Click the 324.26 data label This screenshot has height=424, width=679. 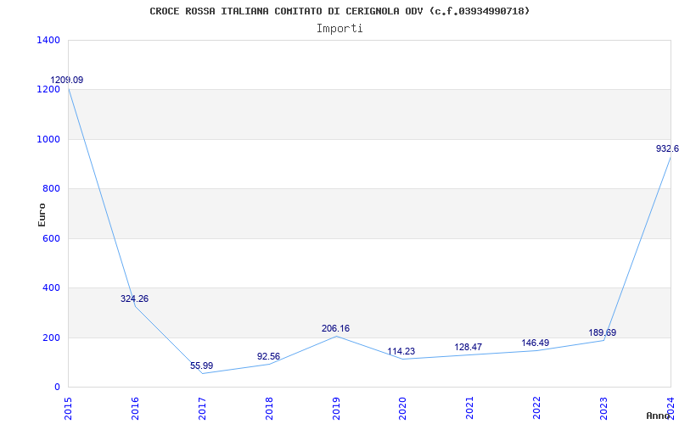[x=134, y=298]
